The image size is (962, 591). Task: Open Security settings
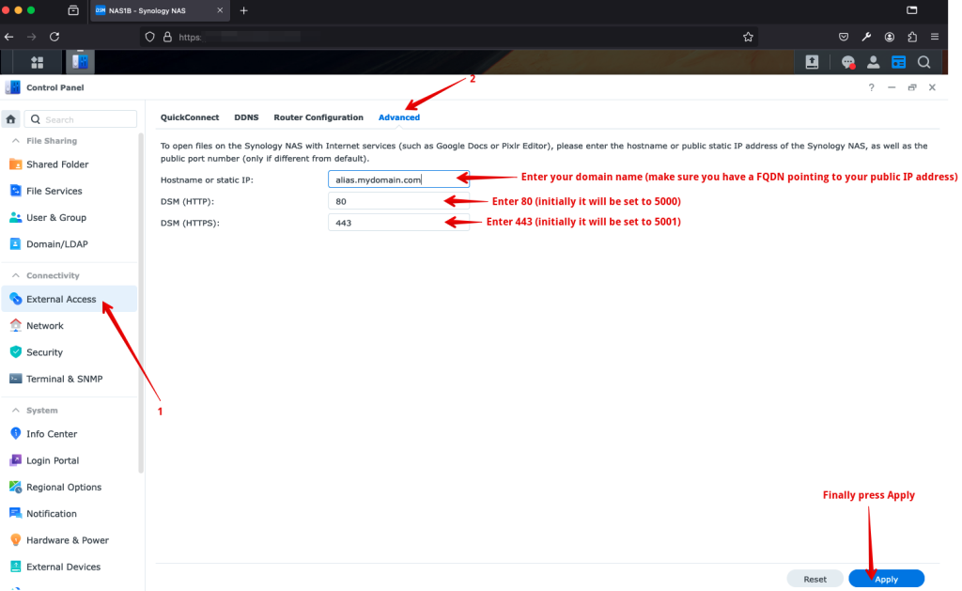pyautogui.click(x=70, y=352)
